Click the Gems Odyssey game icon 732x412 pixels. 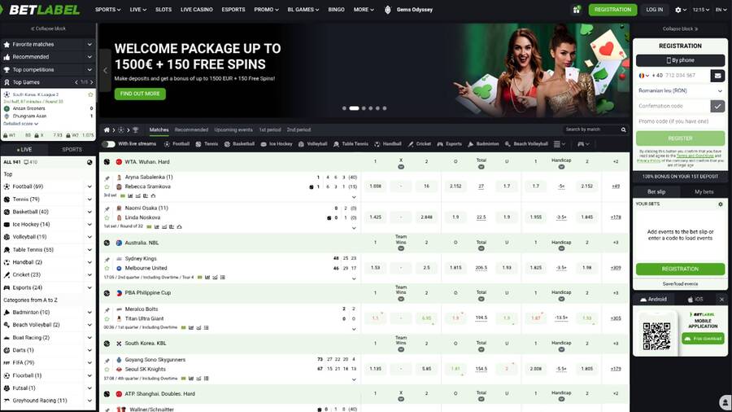(387, 9)
